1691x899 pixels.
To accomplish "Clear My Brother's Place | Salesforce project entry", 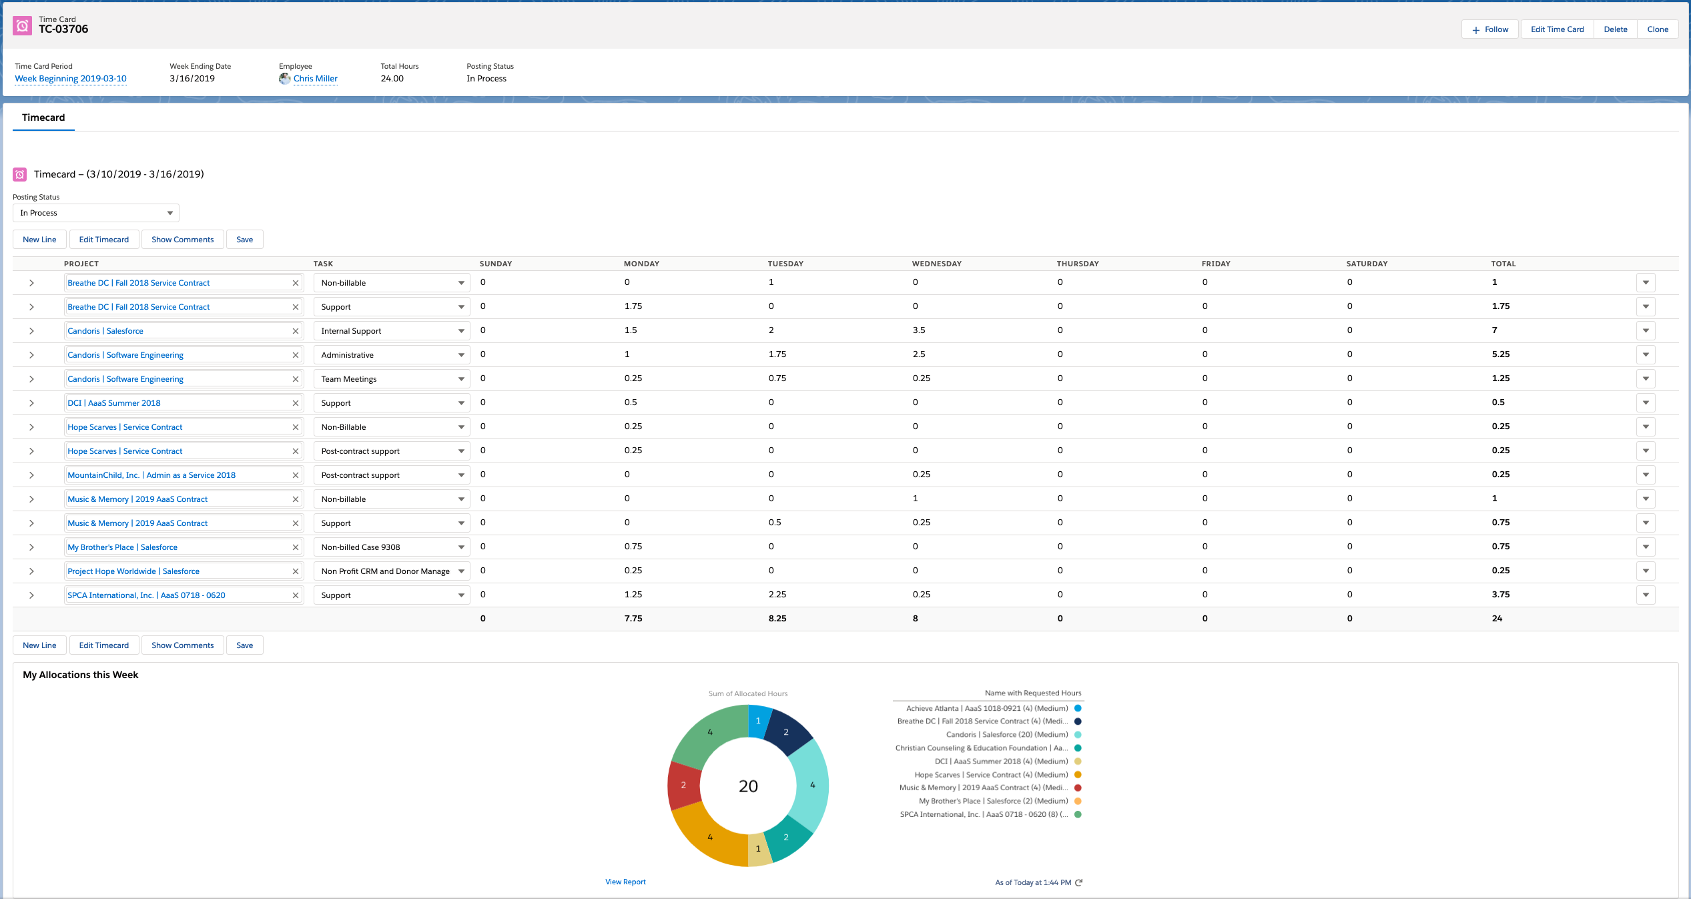I will pyautogui.click(x=295, y=547).
